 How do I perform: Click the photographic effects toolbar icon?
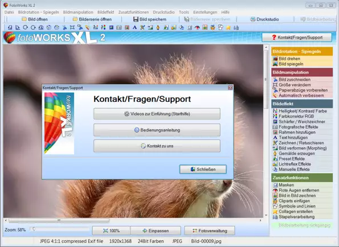coord(119,27)
